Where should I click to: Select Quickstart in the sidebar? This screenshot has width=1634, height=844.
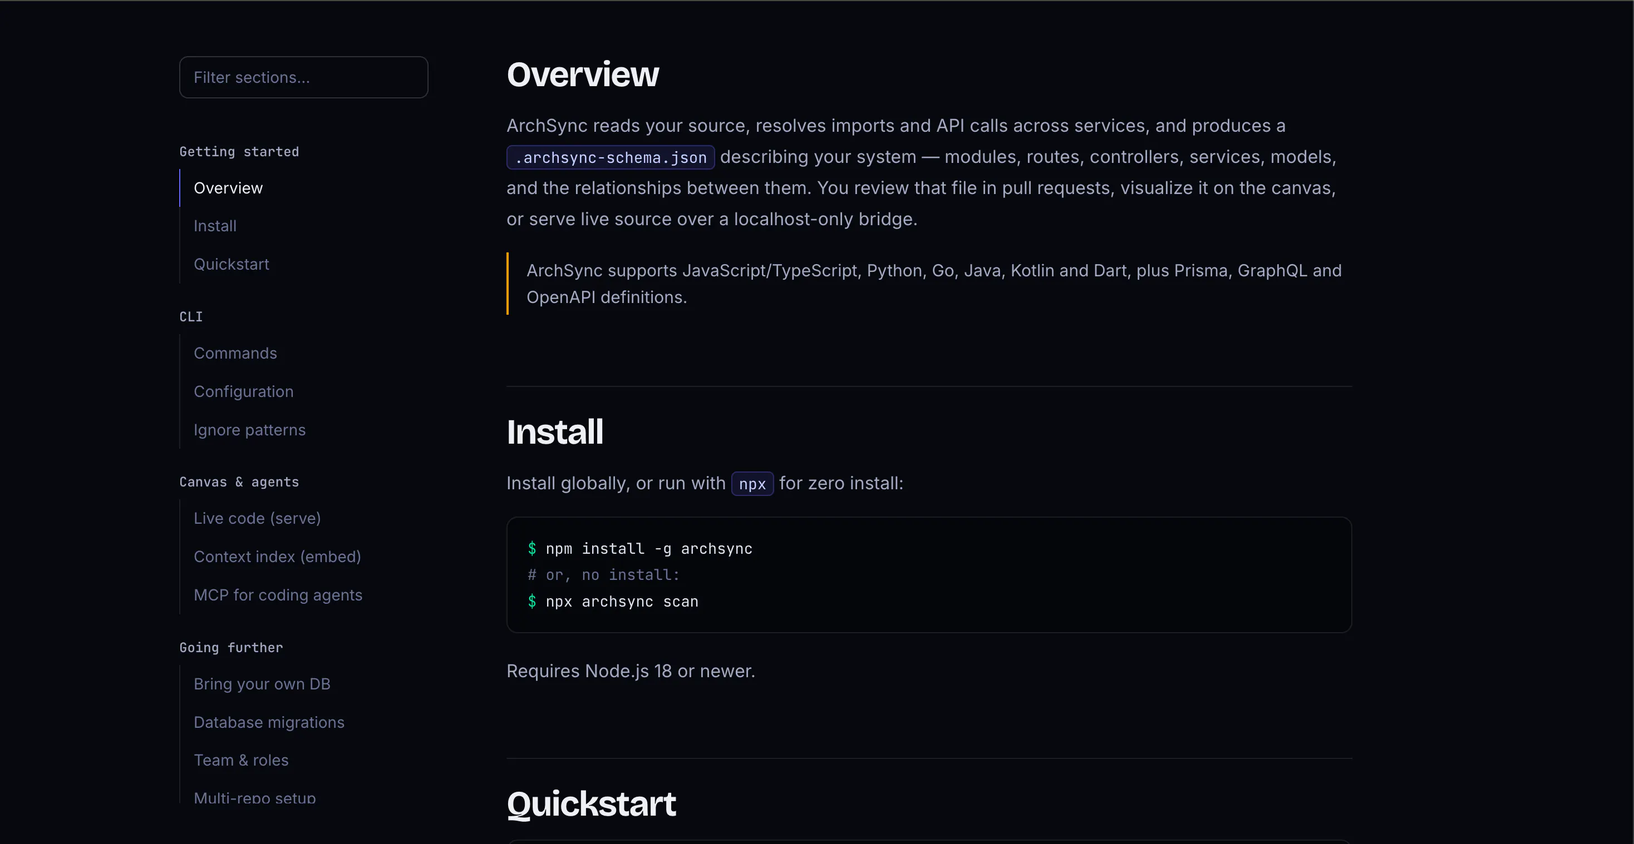click(x=231, y=264)
